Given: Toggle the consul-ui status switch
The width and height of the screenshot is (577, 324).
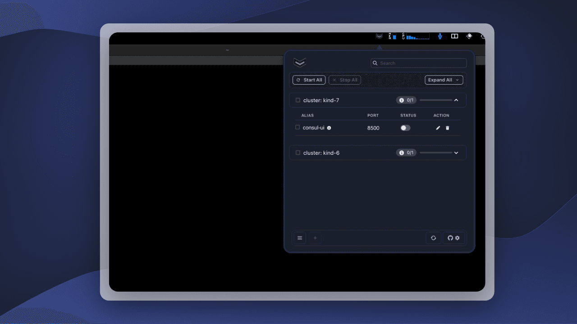Looking at the screenshot, I should (405, 128).
